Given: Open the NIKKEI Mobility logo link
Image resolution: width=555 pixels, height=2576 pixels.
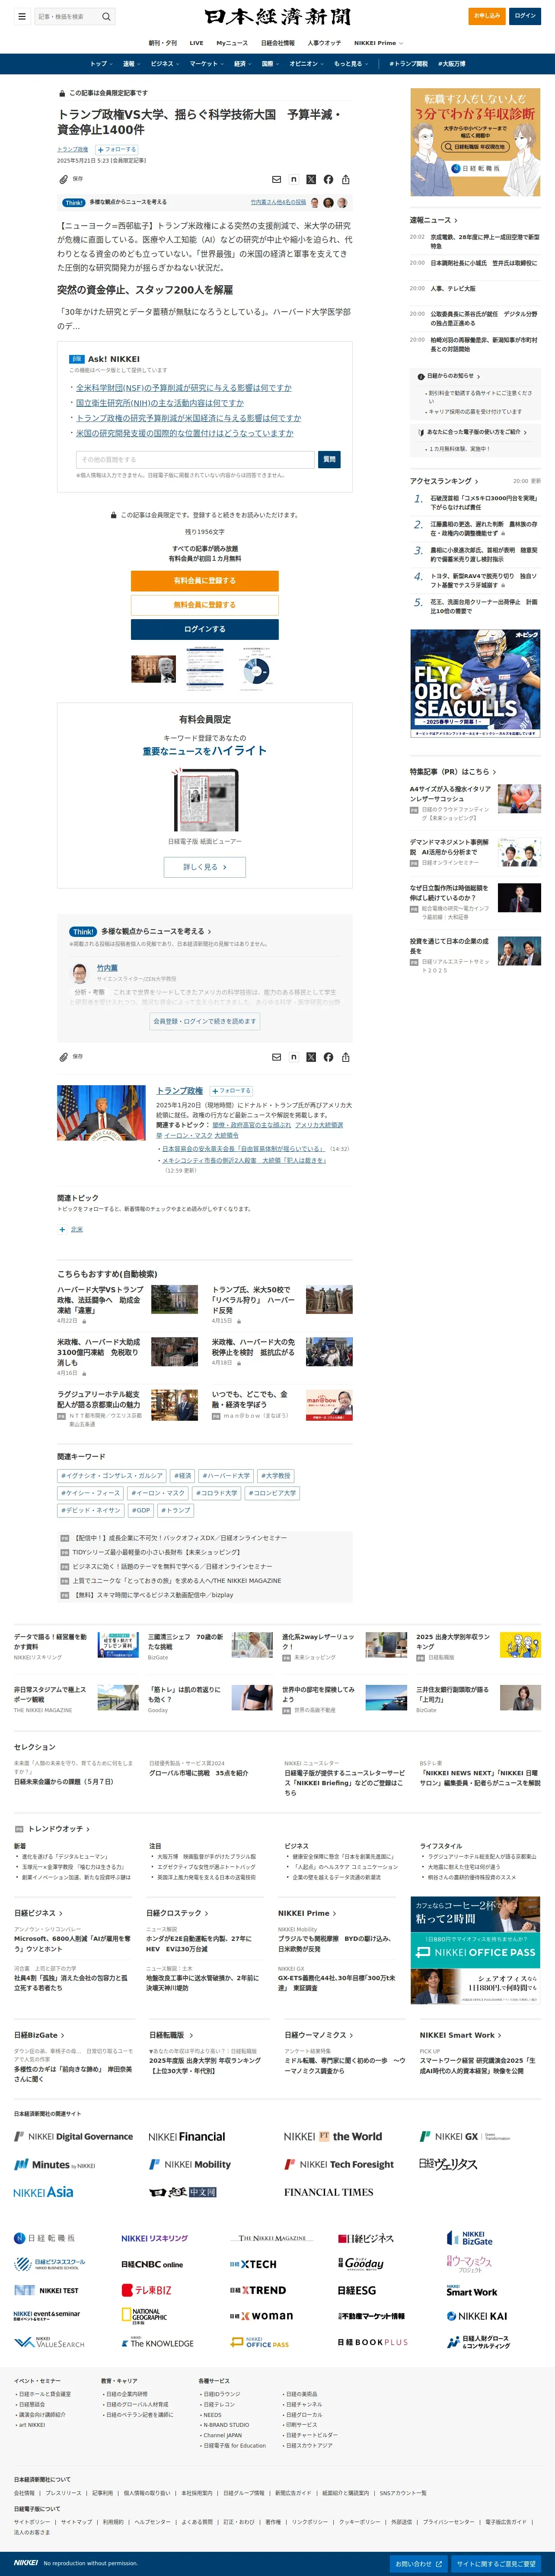Looking at the screenshot, I should pyautogui.click(x=190, y=2164).
